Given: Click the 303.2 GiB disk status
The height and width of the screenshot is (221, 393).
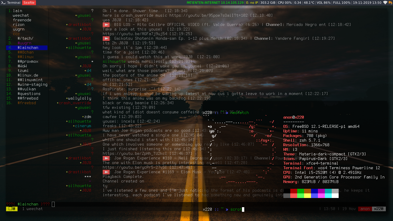Looking at the screenshot, I should 268,3.
